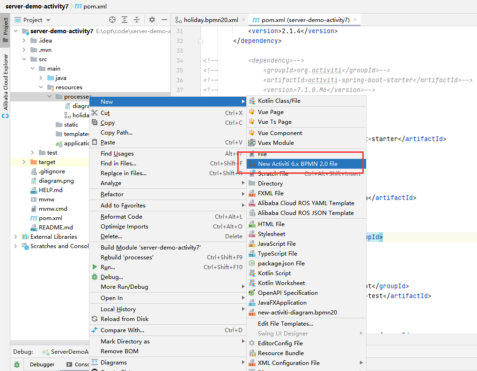
Task: Select Find Usages menu item
Action: (x=168, y=154)
